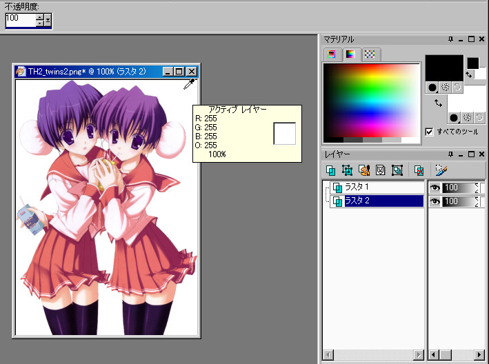This screenshot has height=364, width=489.
Task: Add a new vector layer
Action: click(347, 170)
